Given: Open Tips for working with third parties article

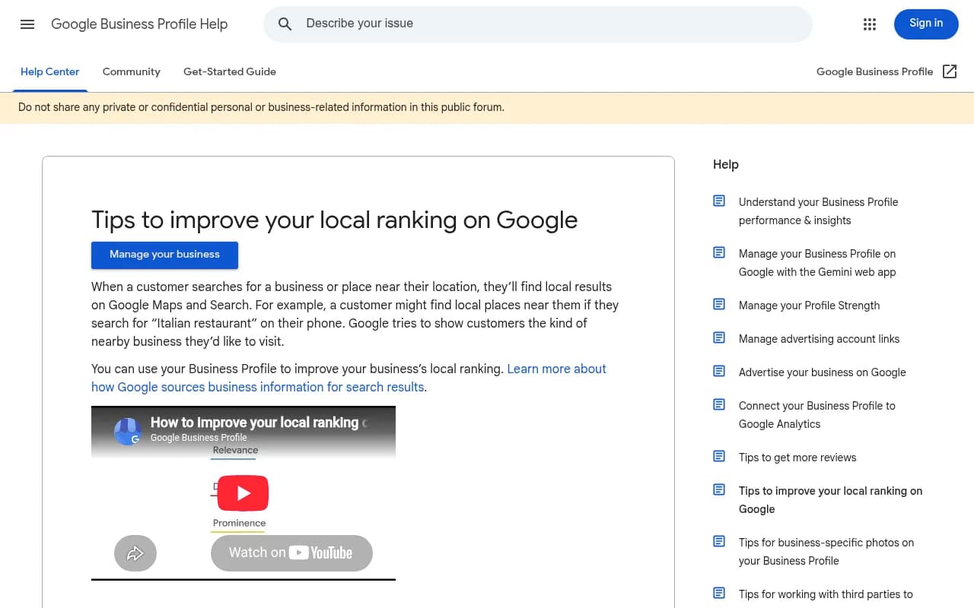Looking at the screenshot, I should tap(826, 594).
